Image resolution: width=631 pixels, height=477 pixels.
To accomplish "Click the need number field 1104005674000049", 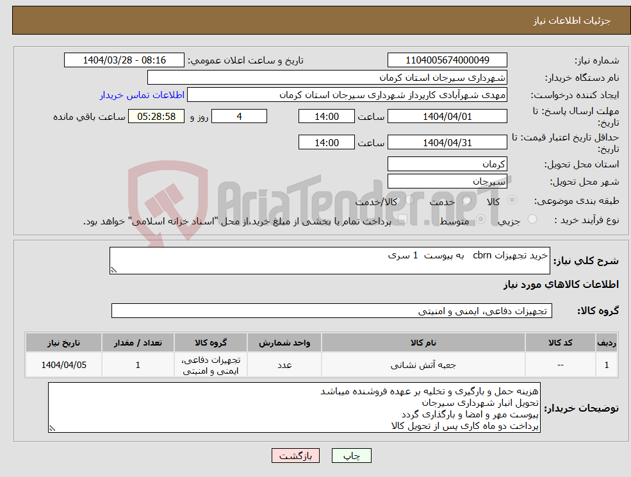I will point(447,60).
